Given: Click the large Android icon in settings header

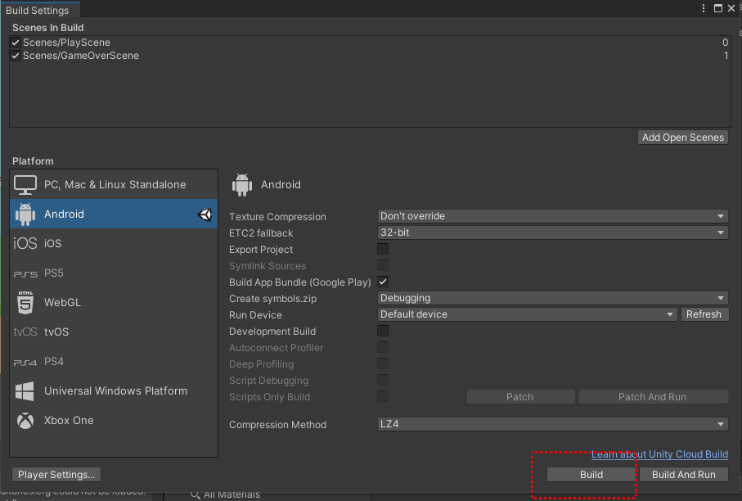Looking at the screenshot, I should 242,185.
